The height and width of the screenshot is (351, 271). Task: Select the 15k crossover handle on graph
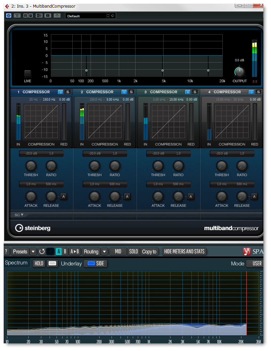point(208,71)
